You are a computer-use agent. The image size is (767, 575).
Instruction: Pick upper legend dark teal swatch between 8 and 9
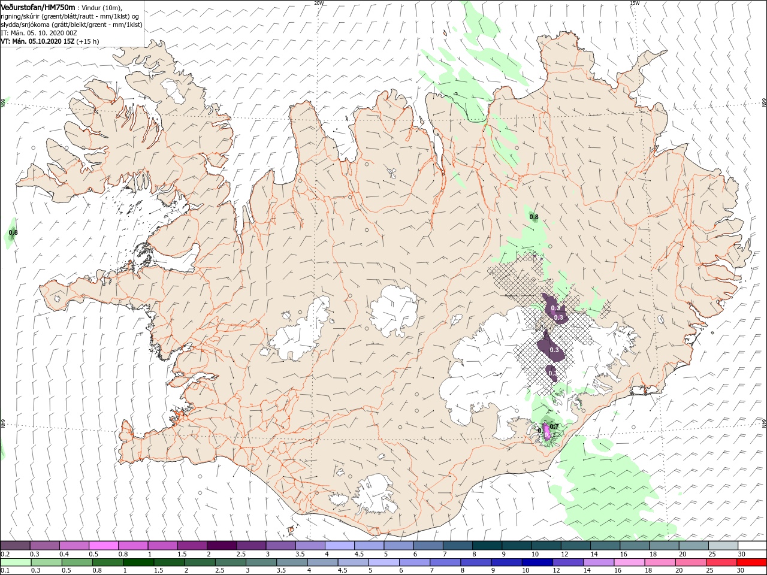(x=487, y=546)
